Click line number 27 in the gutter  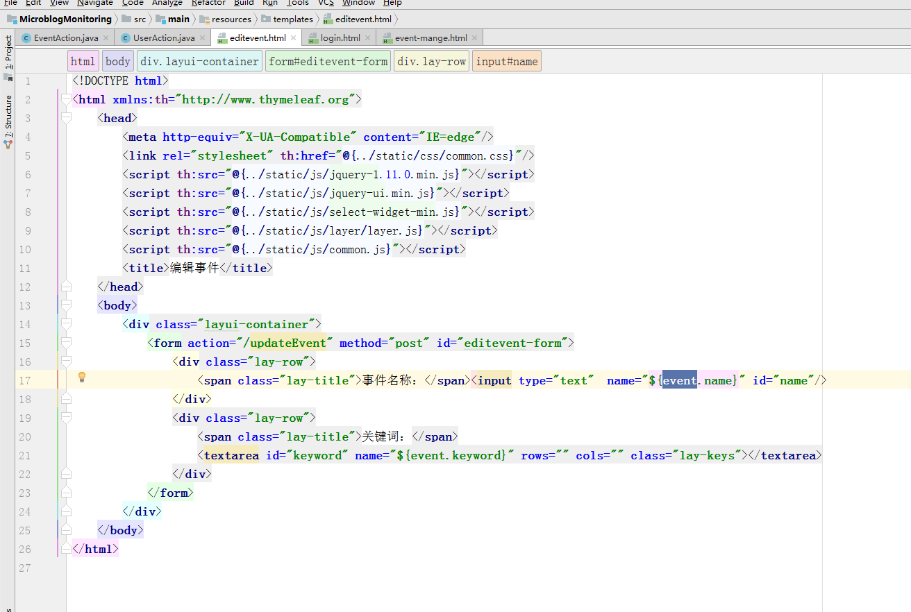pyautogui.click(x=25, y=568)
